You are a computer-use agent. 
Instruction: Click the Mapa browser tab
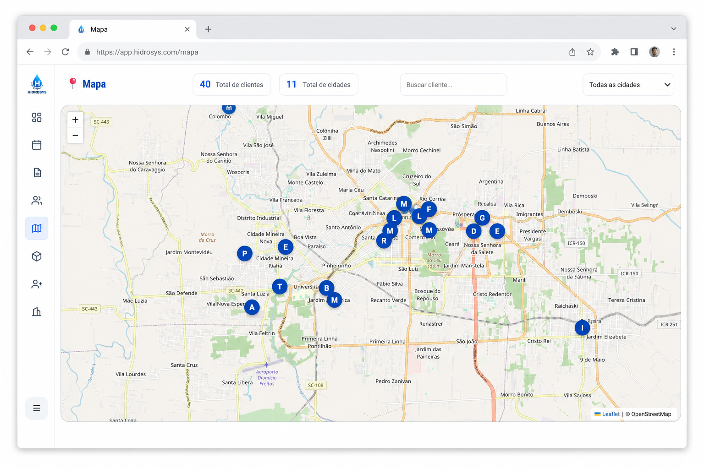pos(133,29)
